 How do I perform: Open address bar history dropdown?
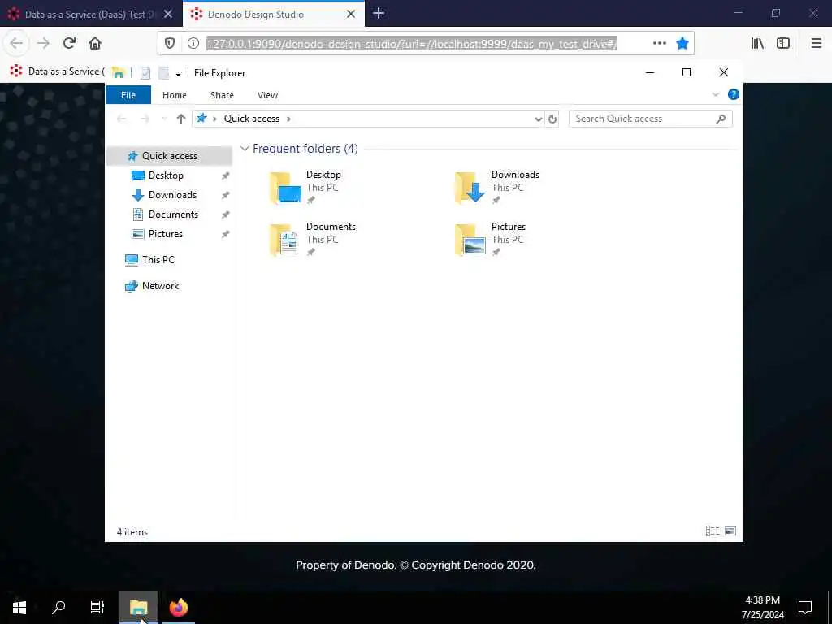538,119
